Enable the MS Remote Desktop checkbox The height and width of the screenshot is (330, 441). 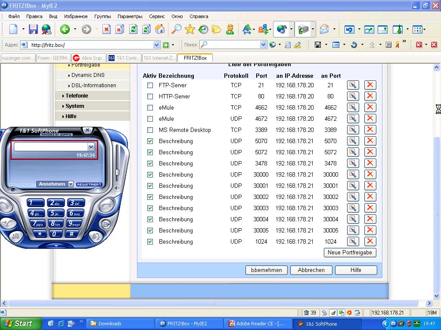click(150, 130)
